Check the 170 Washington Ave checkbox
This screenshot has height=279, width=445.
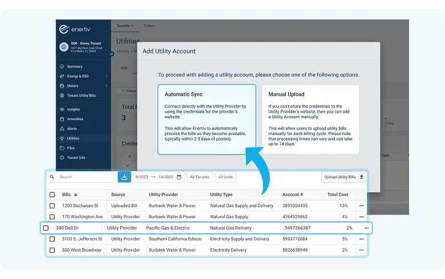(52, 217)
